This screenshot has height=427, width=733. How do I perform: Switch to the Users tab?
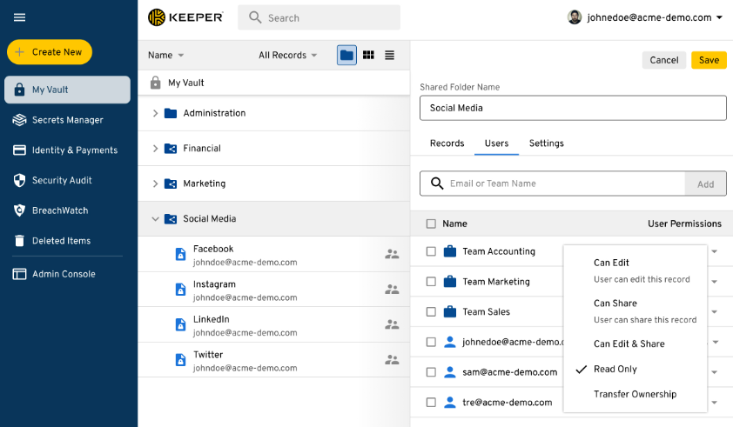496,143
